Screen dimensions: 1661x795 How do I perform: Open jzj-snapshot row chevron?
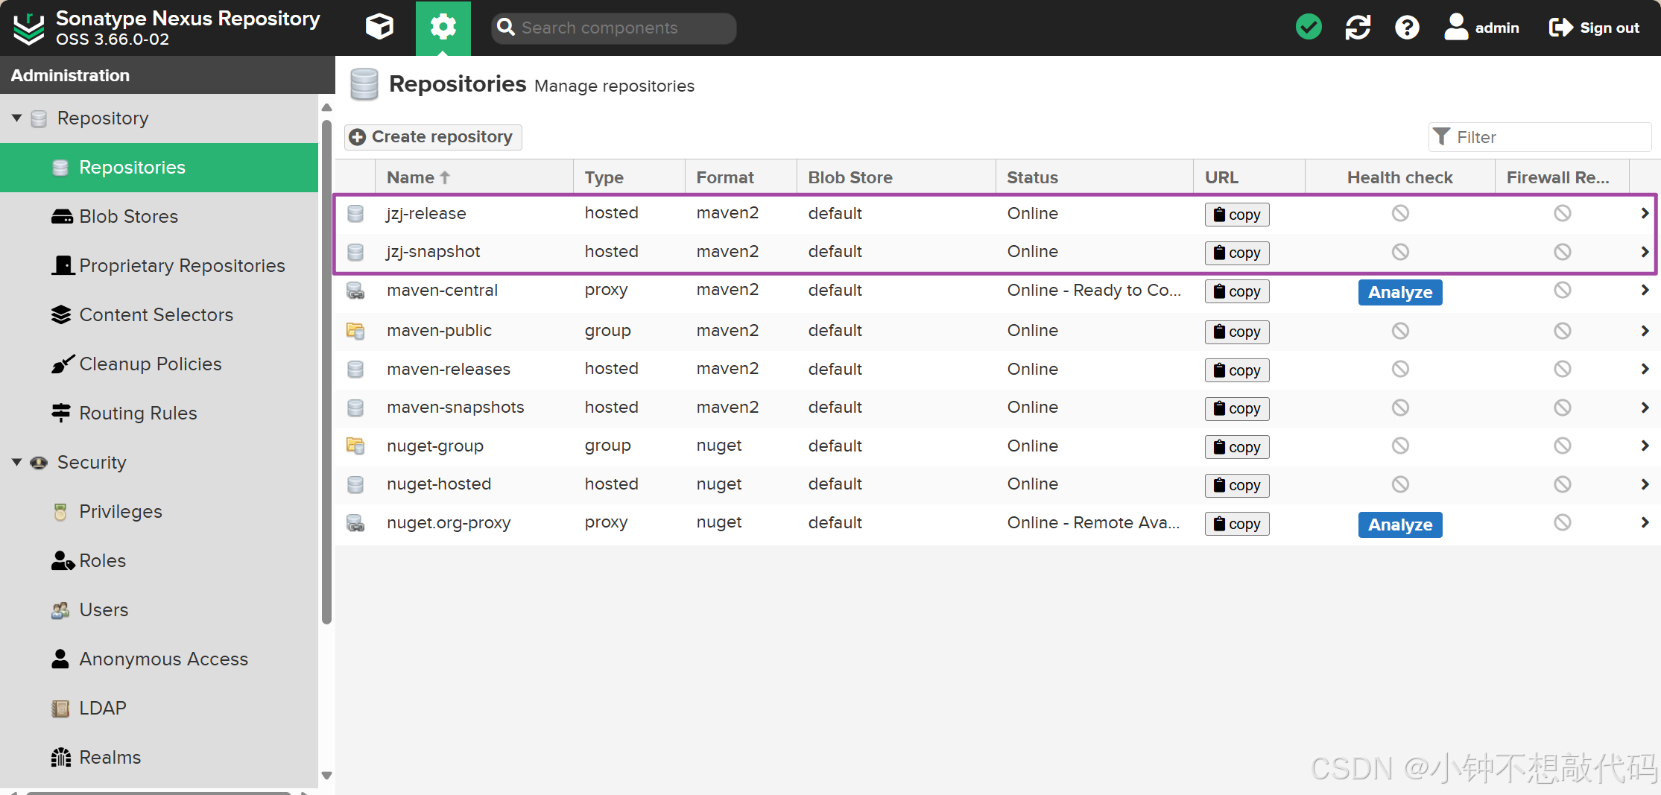pos(1645,252)
